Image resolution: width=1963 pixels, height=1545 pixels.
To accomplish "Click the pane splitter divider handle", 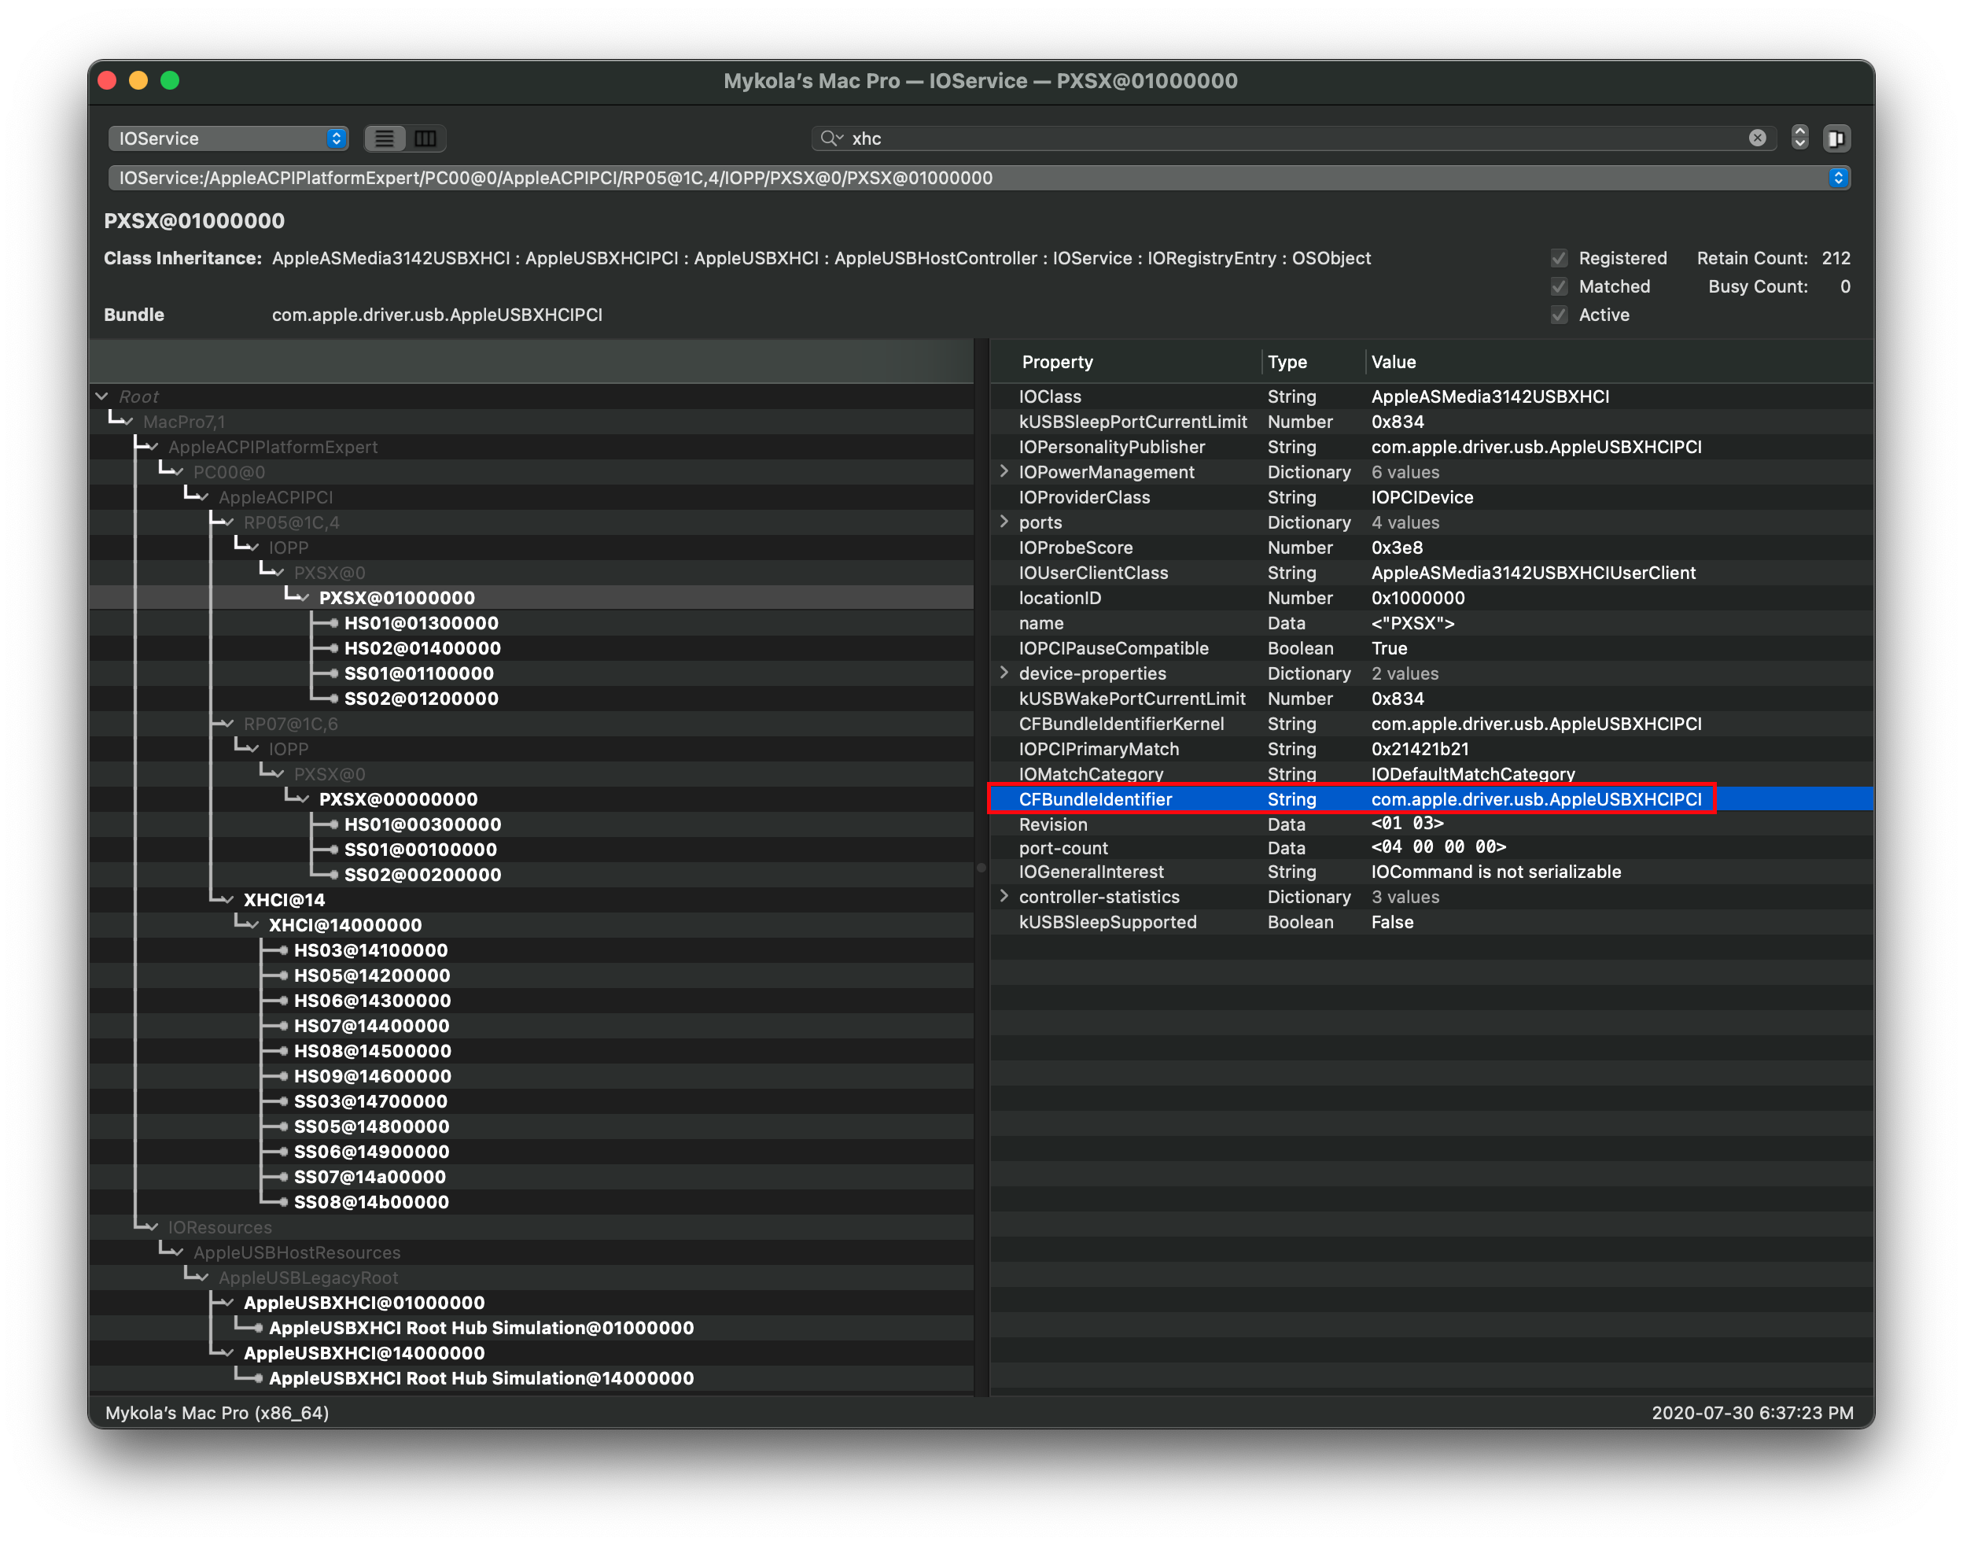I will (x=981, y=868).
